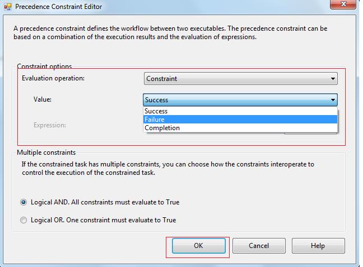Select the Logical AND radio button
Image resolution: width=363 pixels, height=267 pixels.
tap(24, 202)
